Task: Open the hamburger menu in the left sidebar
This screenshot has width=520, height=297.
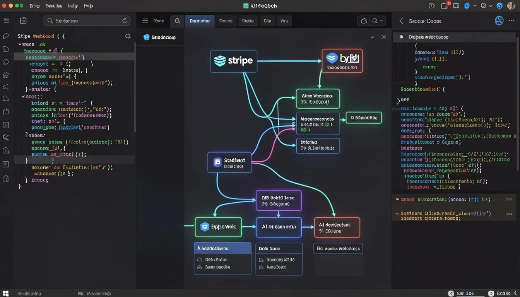Action: [6, 21]
